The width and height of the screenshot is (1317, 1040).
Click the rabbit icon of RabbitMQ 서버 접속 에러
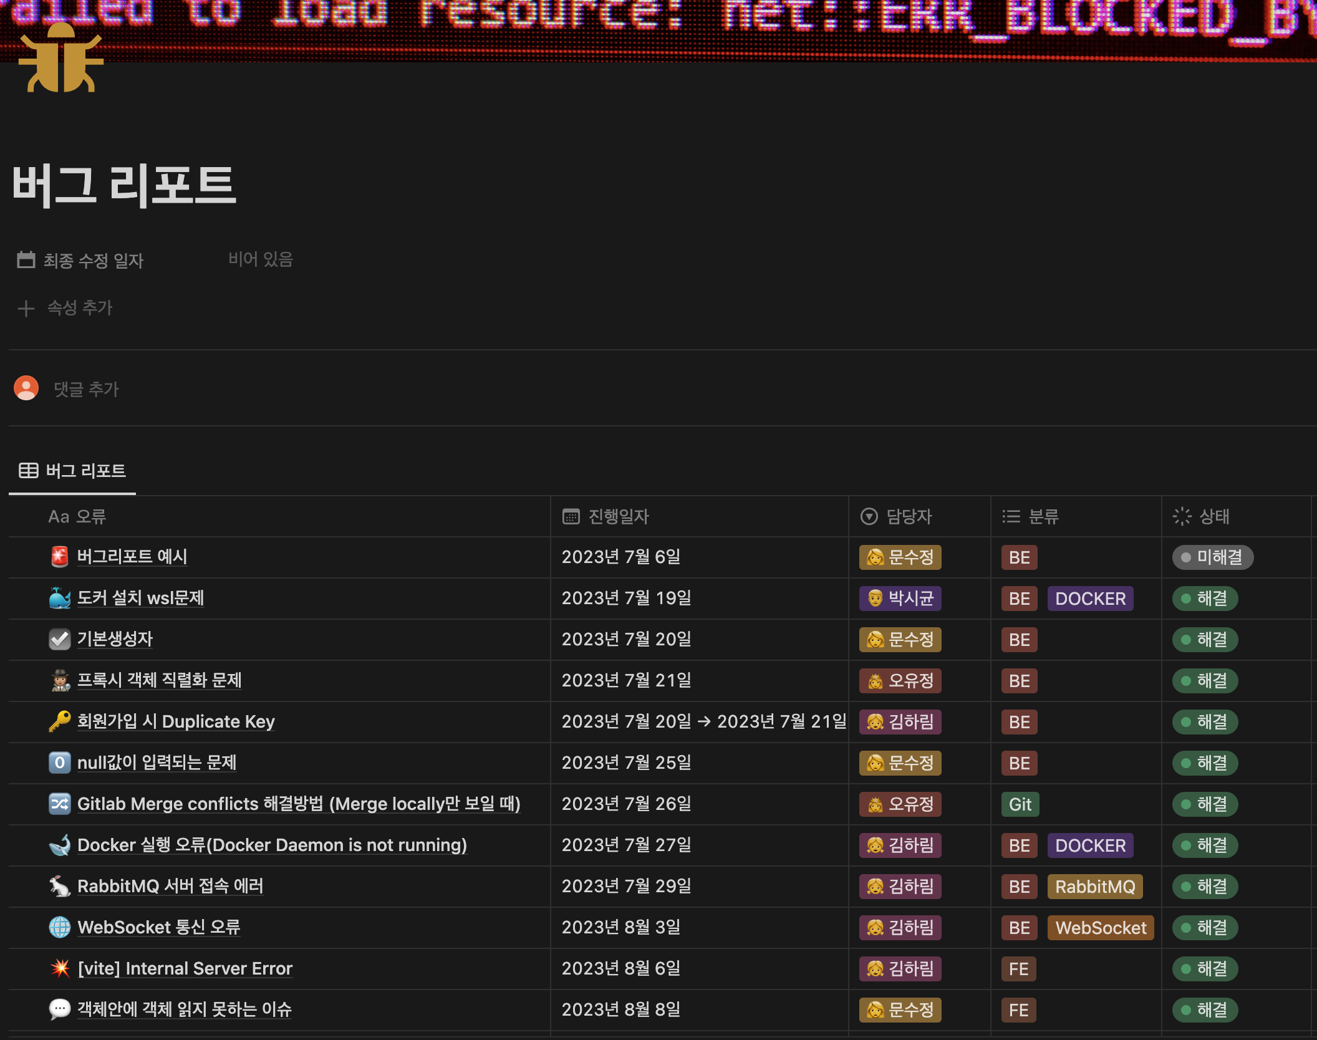point(60,886)
